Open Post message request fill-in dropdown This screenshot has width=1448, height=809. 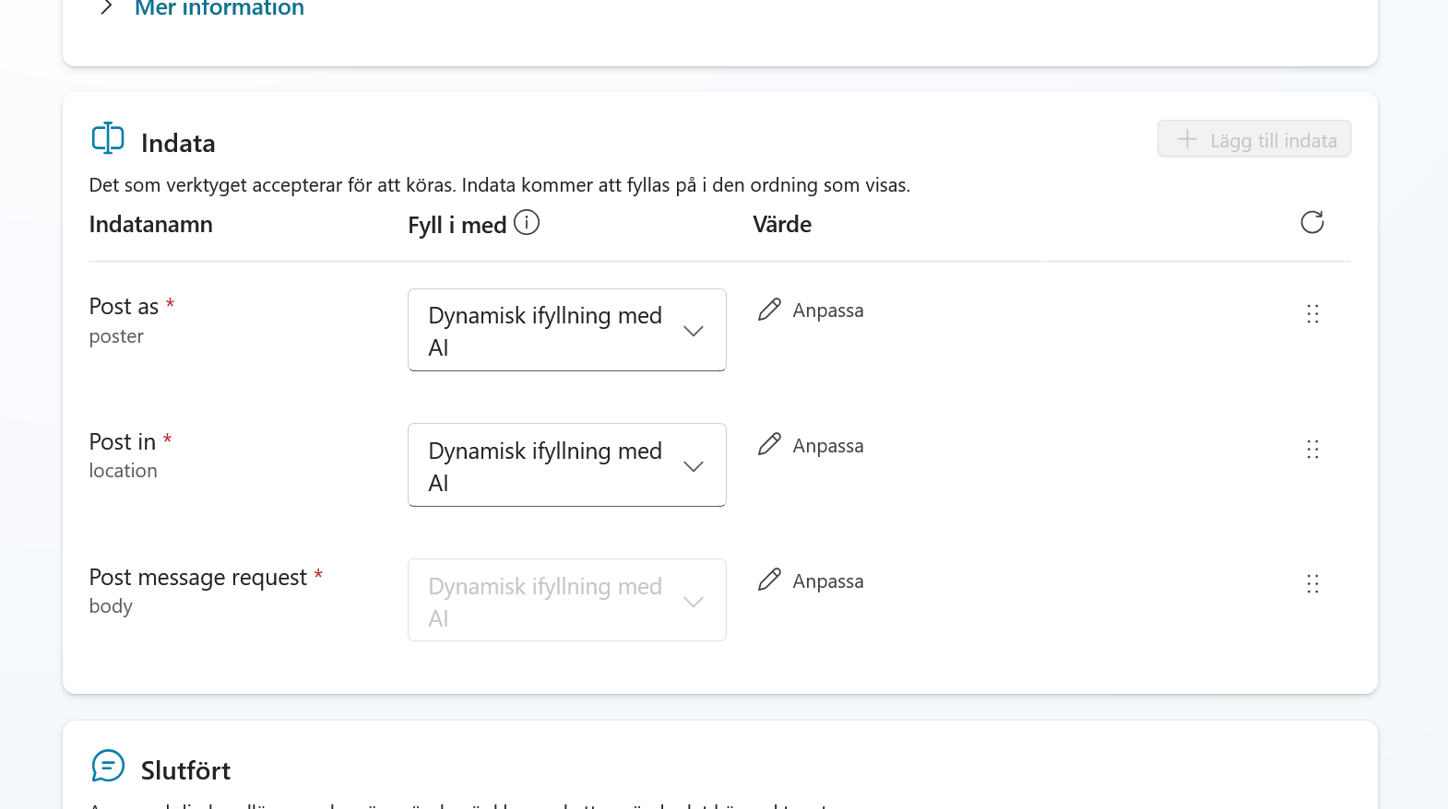567,600
